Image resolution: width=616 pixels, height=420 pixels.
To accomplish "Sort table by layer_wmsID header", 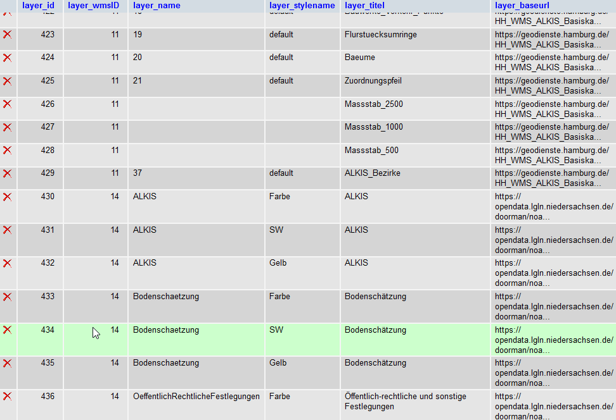I will pyautogui.click(x=93, y=6).
